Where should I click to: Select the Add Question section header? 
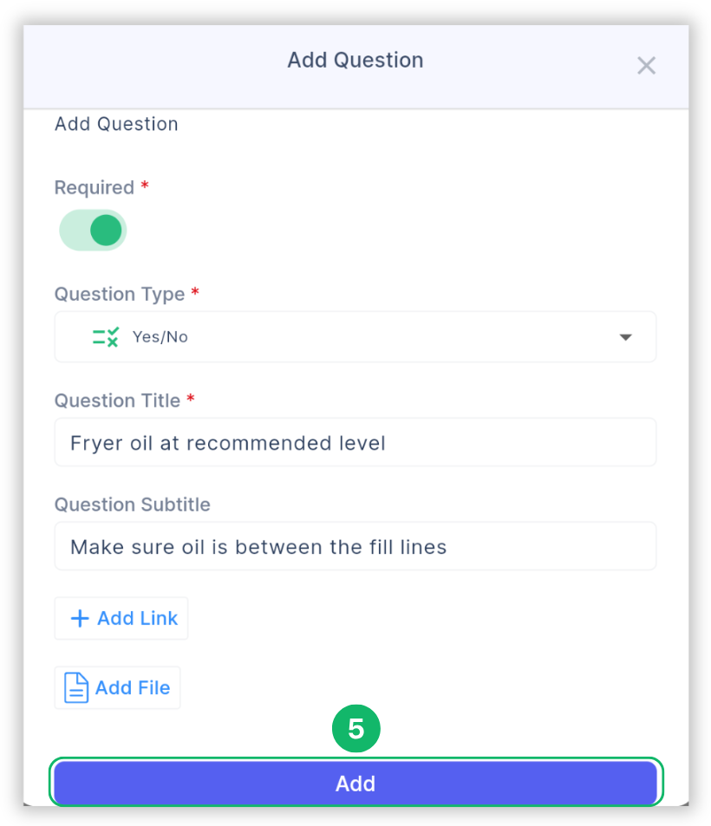coord(116,124)
